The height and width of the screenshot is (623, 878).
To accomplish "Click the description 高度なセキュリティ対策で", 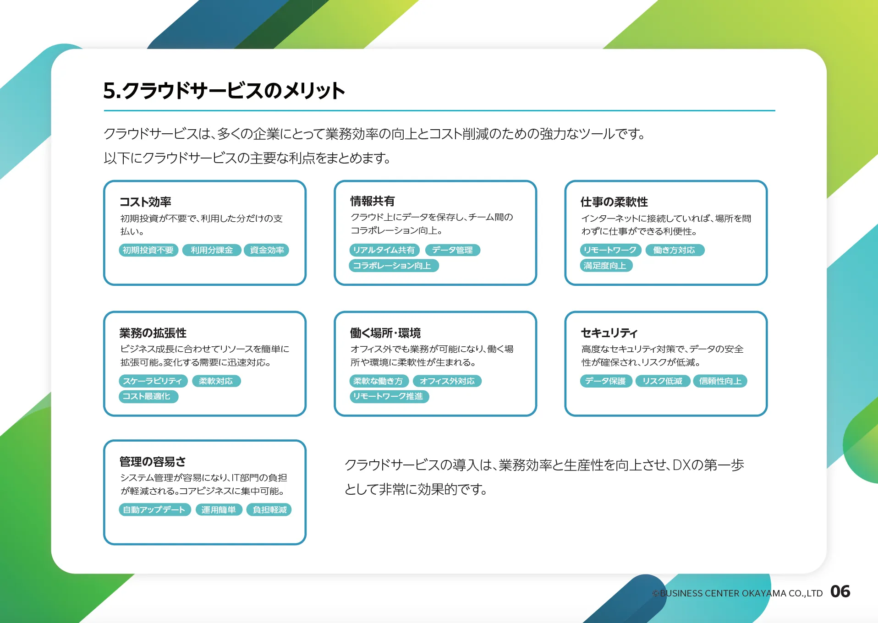I will click(662, 356).
